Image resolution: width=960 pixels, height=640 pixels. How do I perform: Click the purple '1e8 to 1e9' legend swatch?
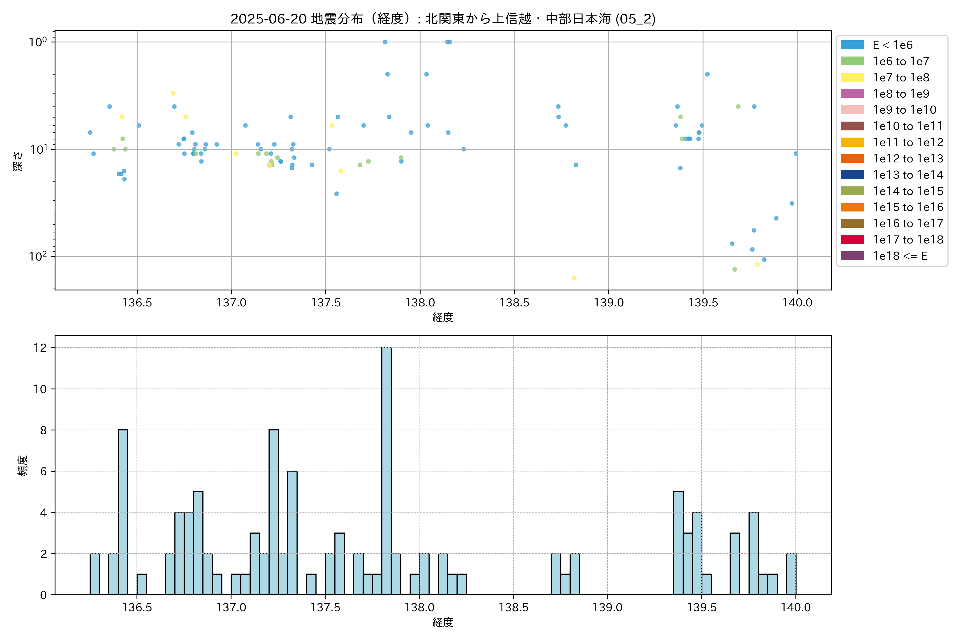tap(852, 94)
